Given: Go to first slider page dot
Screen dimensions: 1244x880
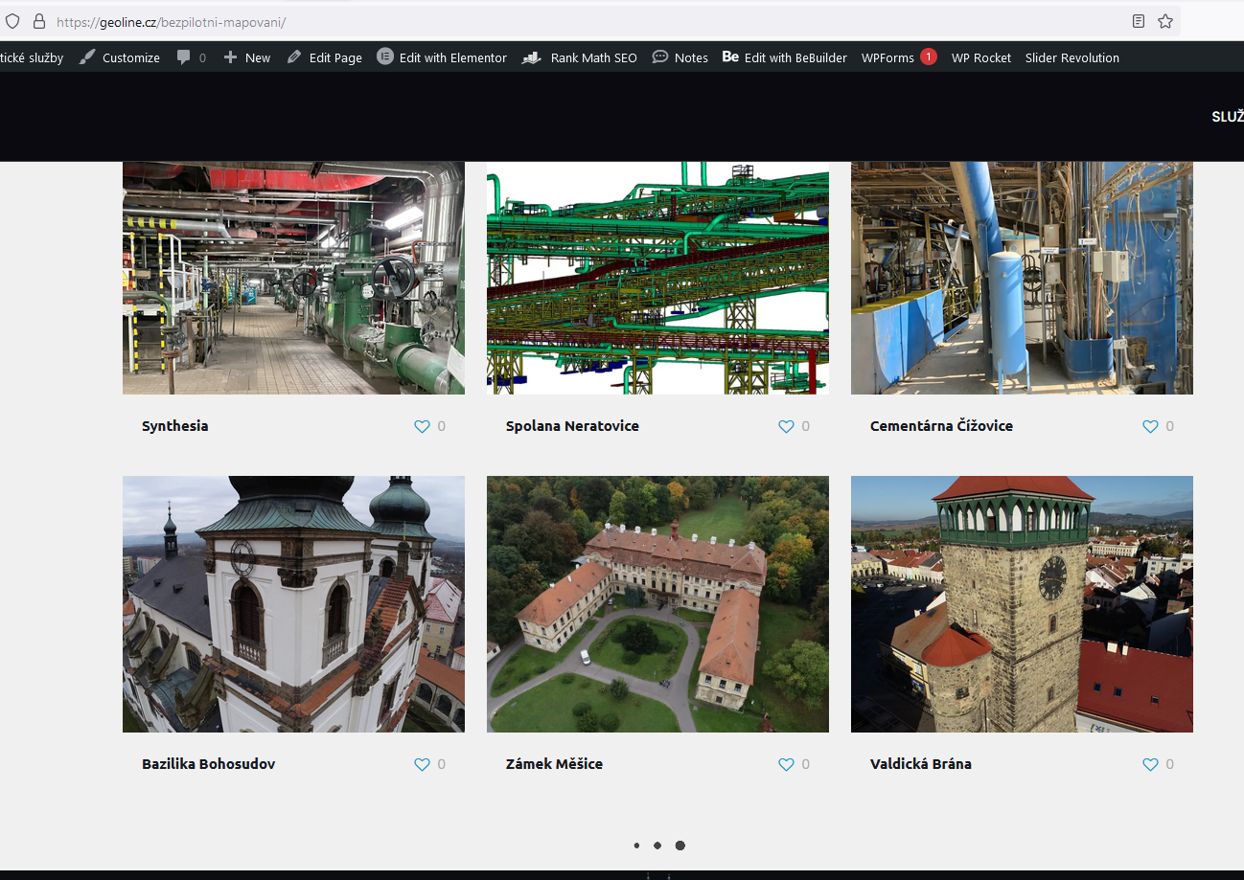Looking at the screenshot, I should click(x=636, y=846).
